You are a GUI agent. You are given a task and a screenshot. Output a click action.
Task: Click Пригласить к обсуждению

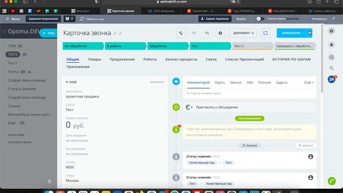(217, 107)
